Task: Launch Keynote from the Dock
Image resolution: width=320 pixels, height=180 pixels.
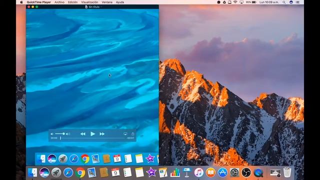Action: tap(187, 172)
